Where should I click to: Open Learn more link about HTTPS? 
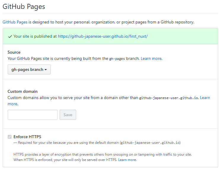(x=127, y=160)
